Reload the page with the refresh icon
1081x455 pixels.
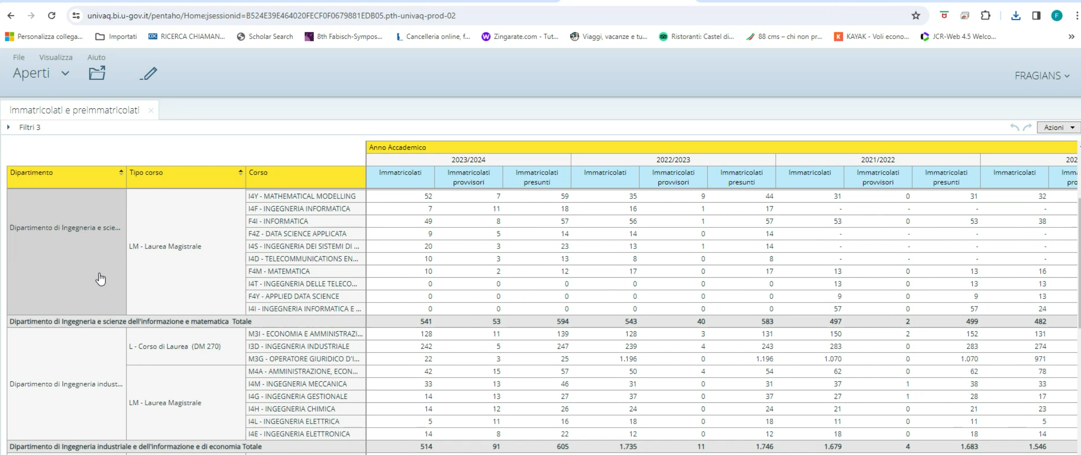click(x=52, y=16)
